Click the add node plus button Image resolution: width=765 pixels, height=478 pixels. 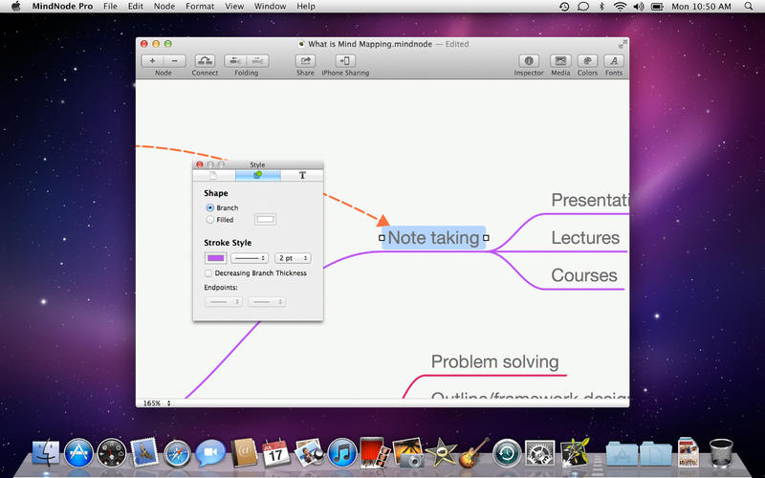click(153, 60)
